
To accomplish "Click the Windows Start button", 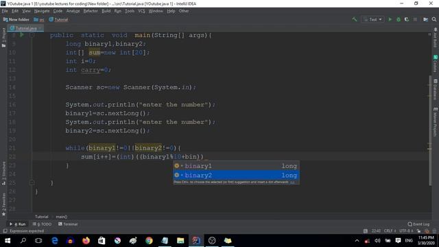I will pos(8,241).
